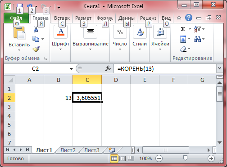Click the Fill down arrow icon
Image resolution: width=227 pixels, height=167 pixels.
pyautogui.click(x=183, y=39)
